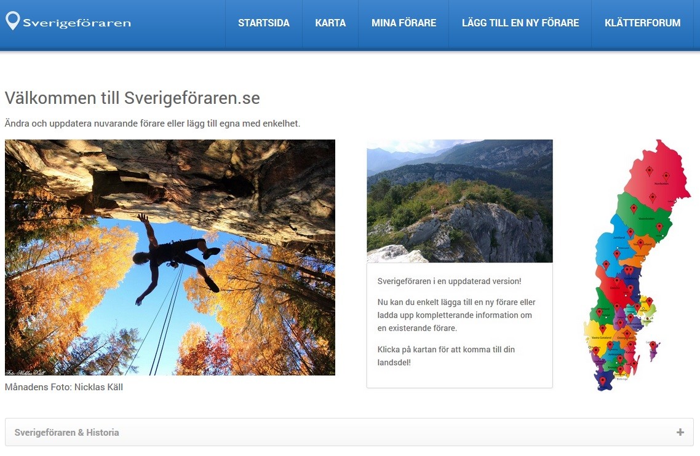Screen dimensions: 700x456
Task: Select the pin in Uppsala region
Action: point(650,301)
